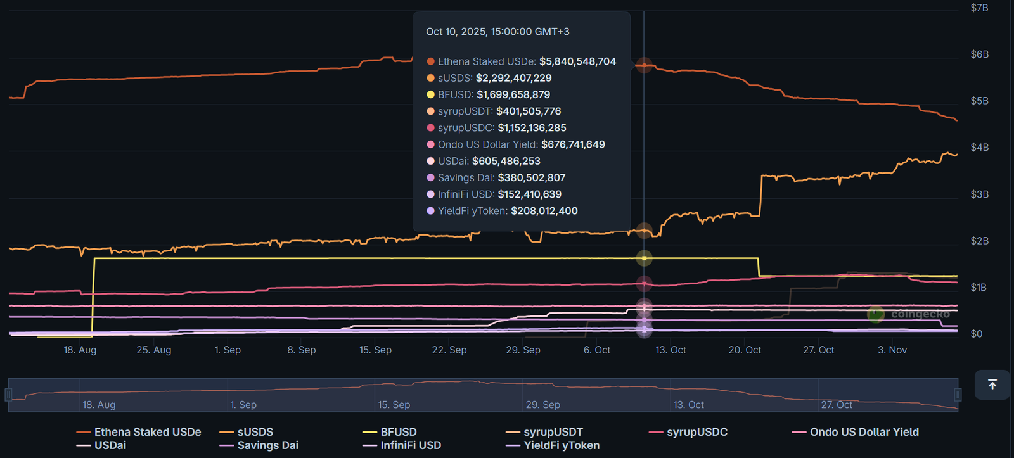The image size is (1014, 458).
Task: Click the $7B y-axis label
Action: tap(980, 8)
